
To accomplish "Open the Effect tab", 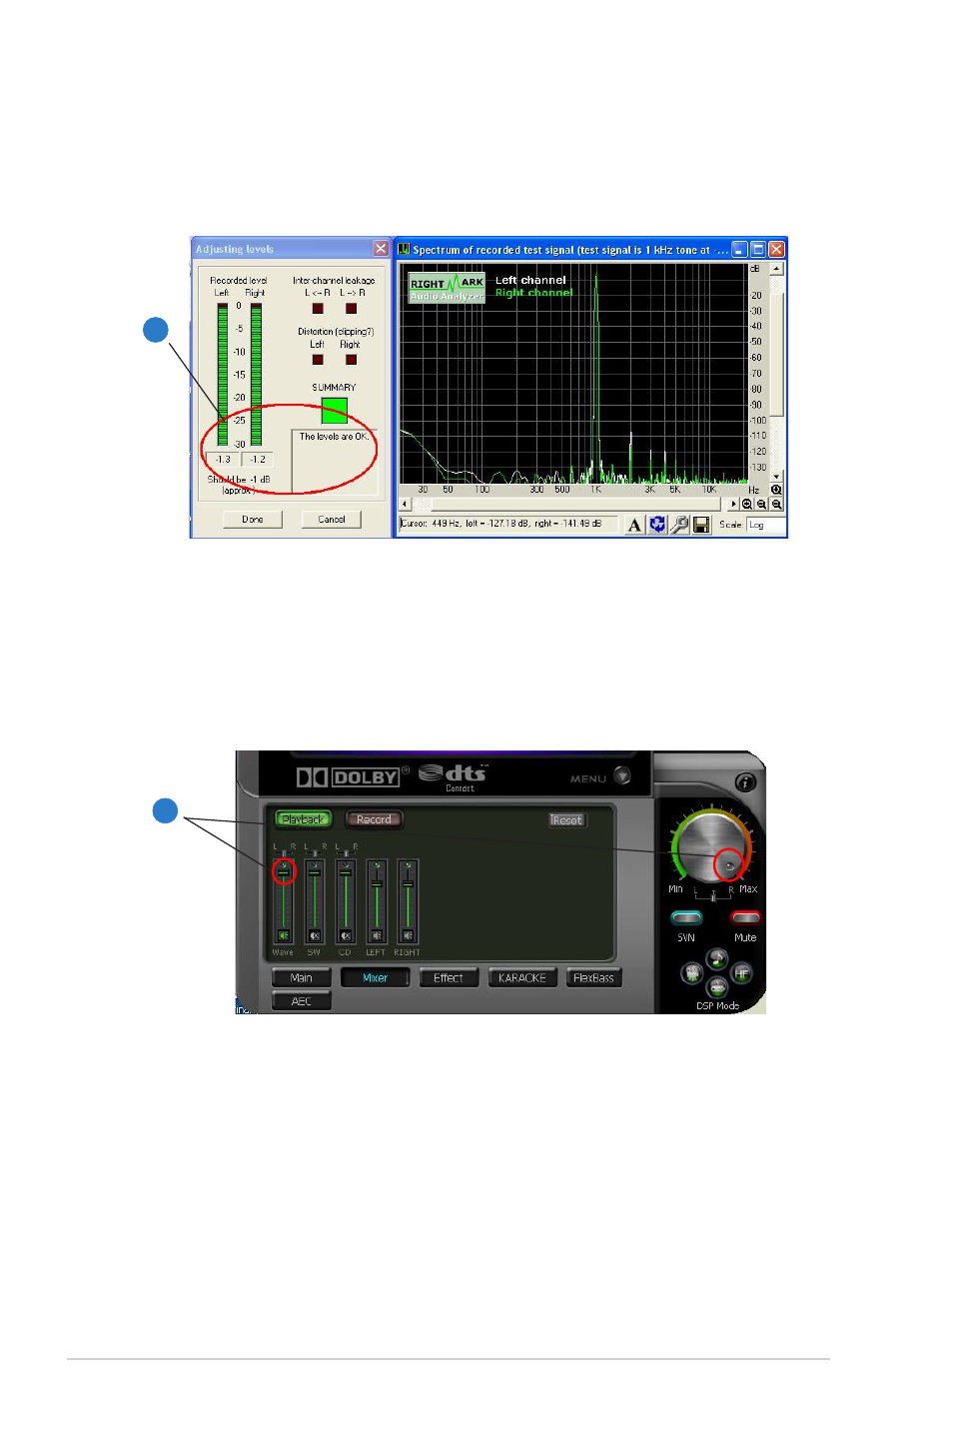I will click(449, 978).
